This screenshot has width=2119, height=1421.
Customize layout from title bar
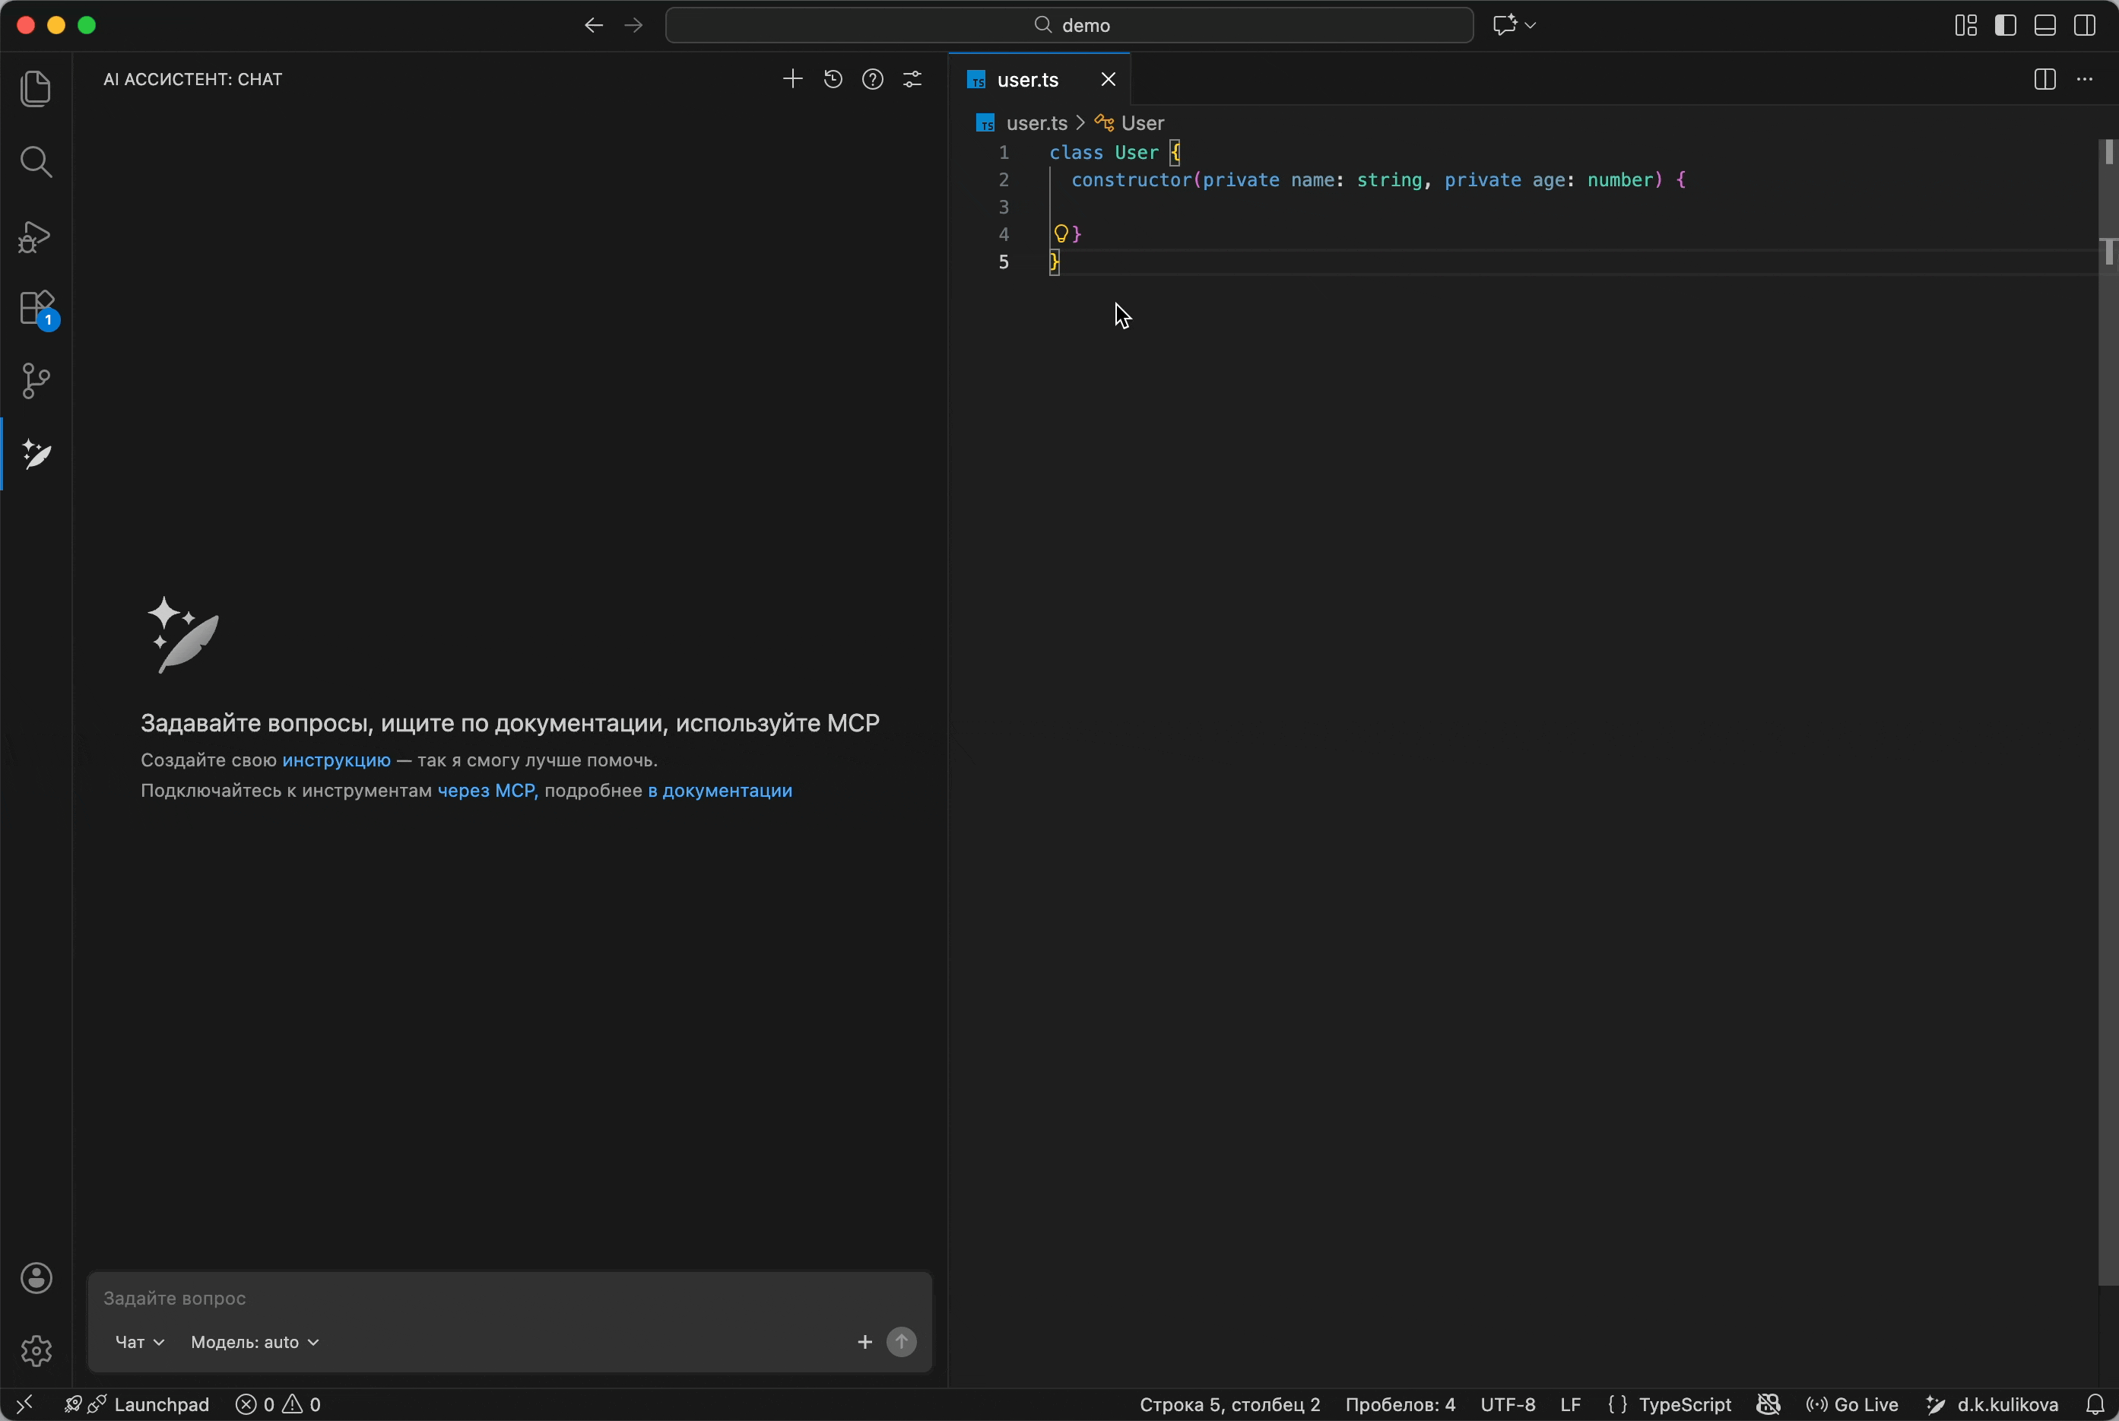click(1965, 25)
